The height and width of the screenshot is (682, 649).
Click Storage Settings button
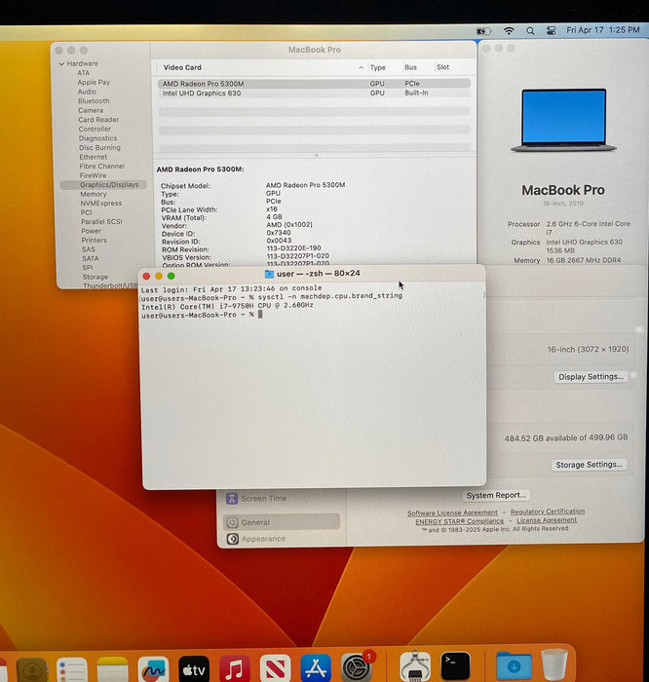(x=589, y=465)
